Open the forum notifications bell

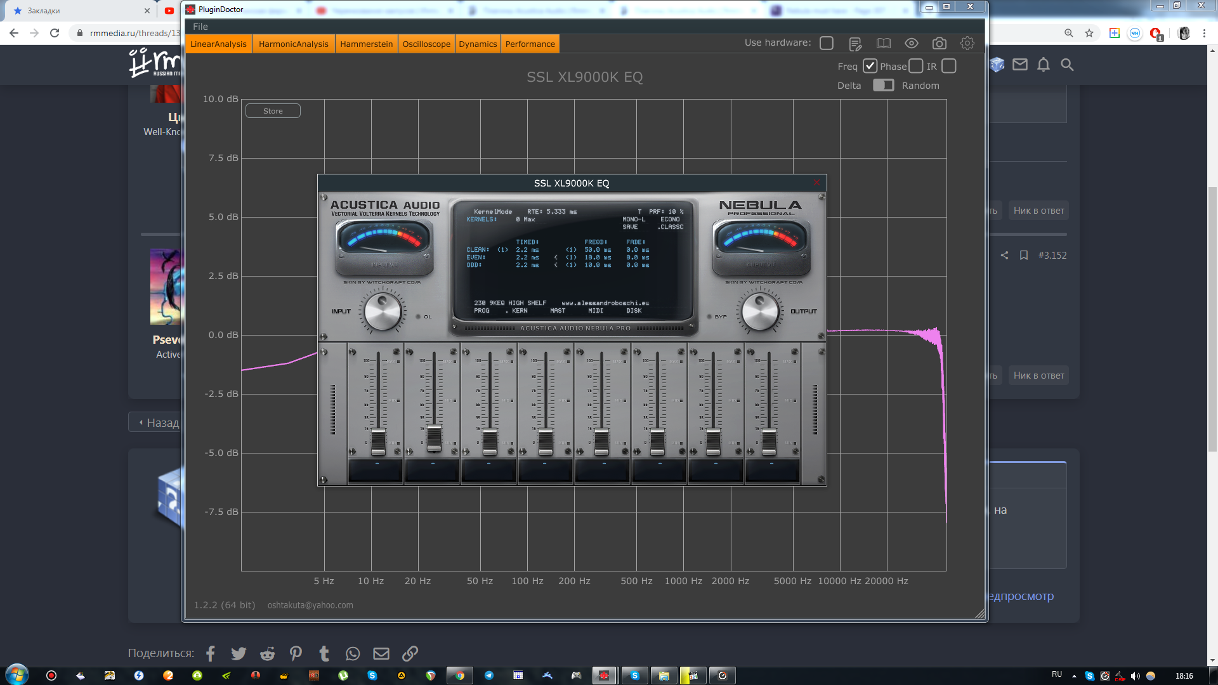1044,65
